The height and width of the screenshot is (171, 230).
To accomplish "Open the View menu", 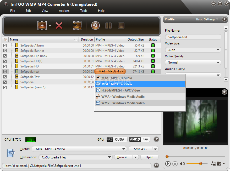I will 45,11.
